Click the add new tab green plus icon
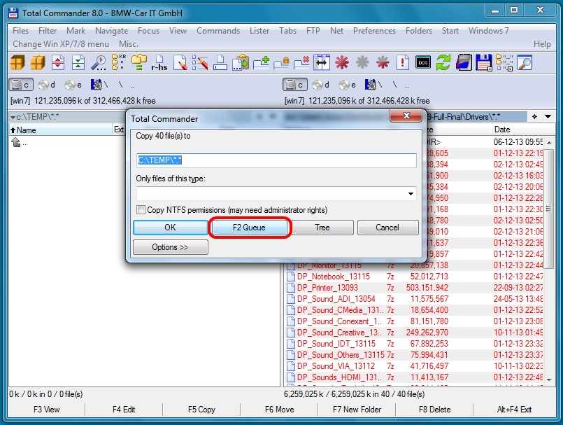The width and height of the screenshot is (563, 425). (x=261, y=62)
